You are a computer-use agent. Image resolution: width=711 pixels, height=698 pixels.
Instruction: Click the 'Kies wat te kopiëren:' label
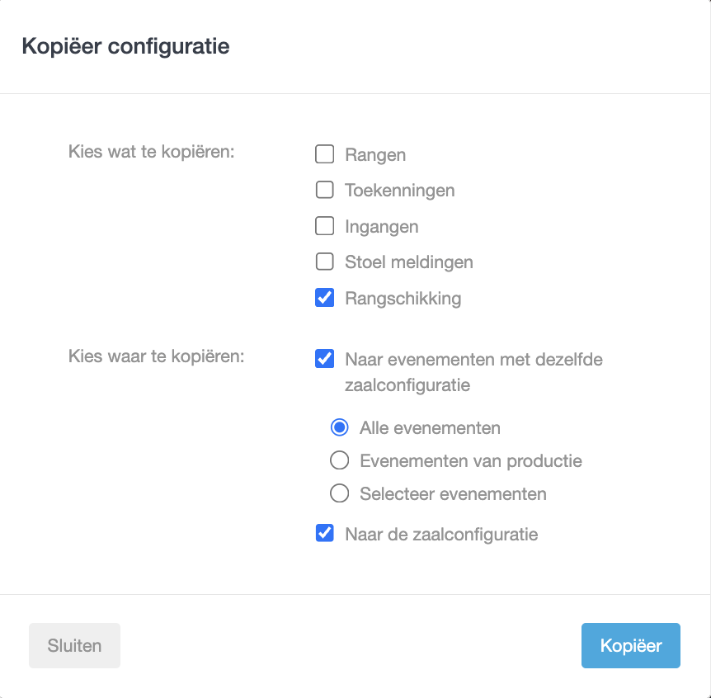(x=153, y=153)
